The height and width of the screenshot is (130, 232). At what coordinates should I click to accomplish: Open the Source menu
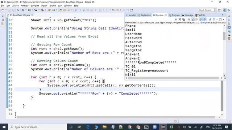pos(15,6)
